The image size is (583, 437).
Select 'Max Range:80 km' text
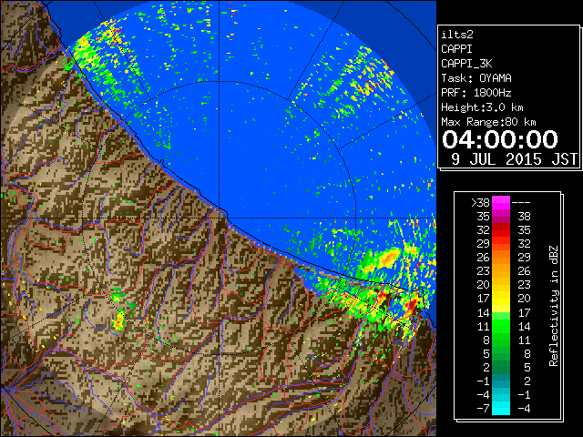point(488,122)
